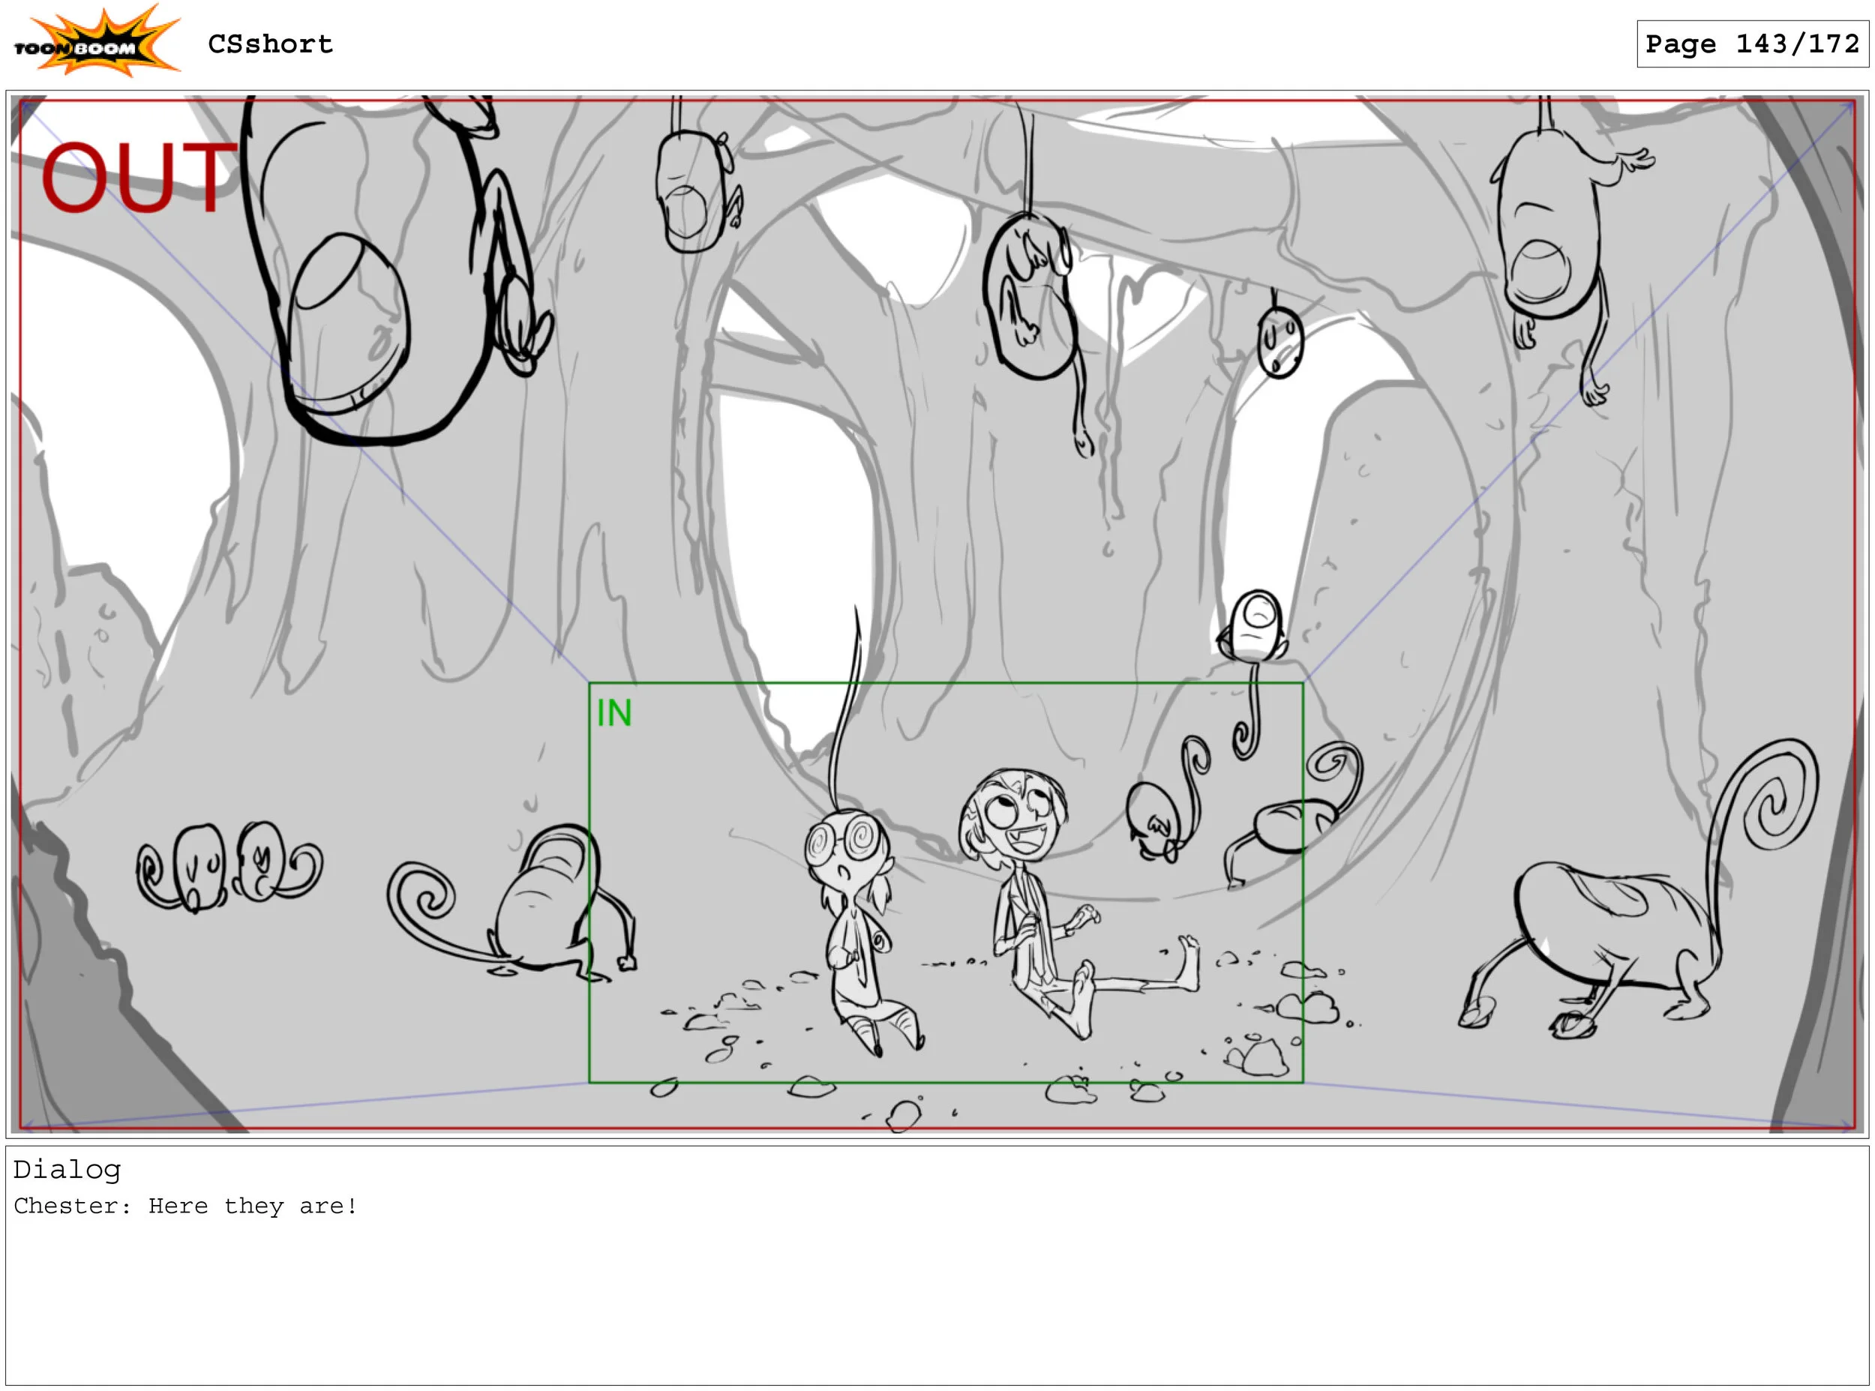This screenshot has width=1875, height=1391.
Task: Click the Toon Boom logo
Action: [x=95, y=42]
